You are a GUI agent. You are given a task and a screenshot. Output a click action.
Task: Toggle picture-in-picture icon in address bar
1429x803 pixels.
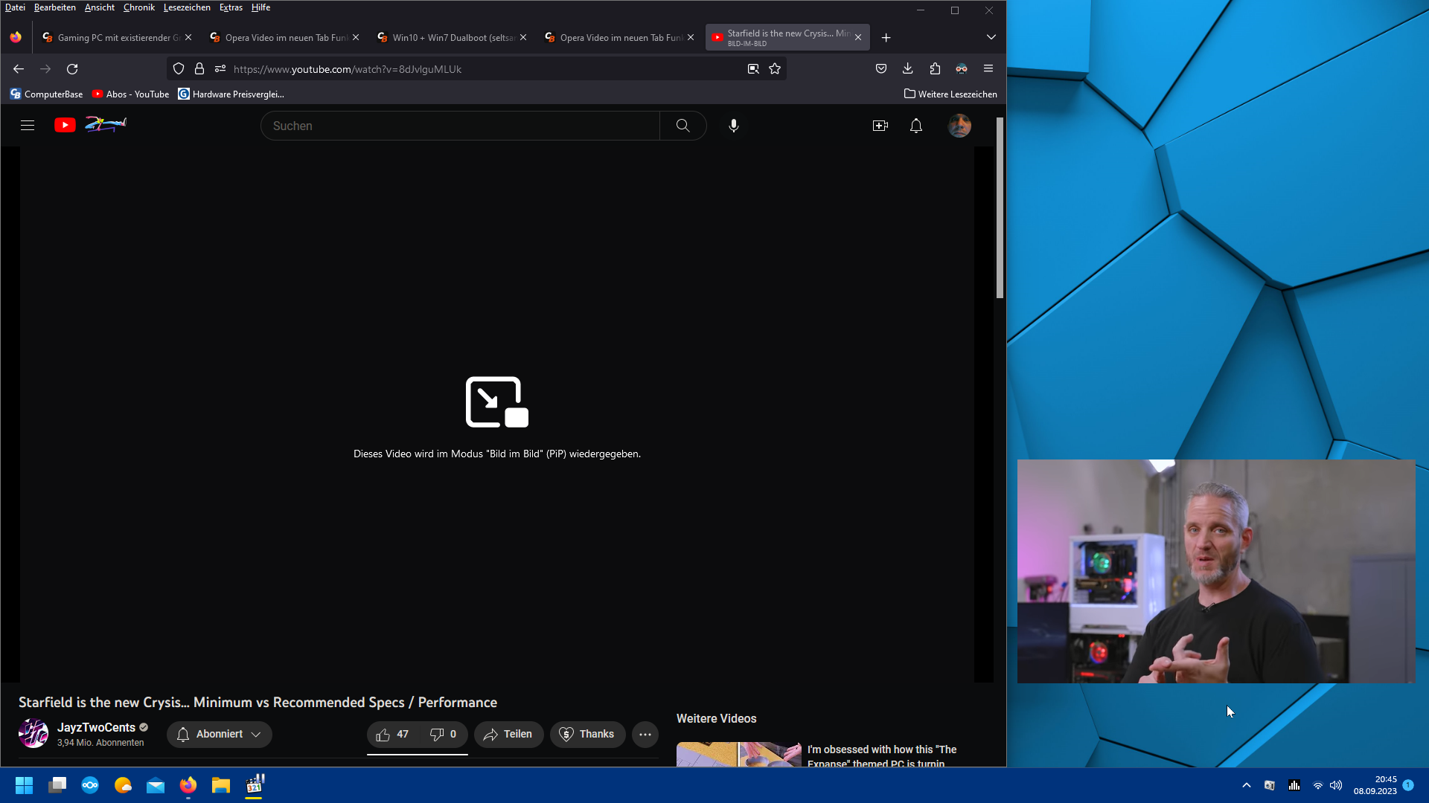click(x=753, y=69)
